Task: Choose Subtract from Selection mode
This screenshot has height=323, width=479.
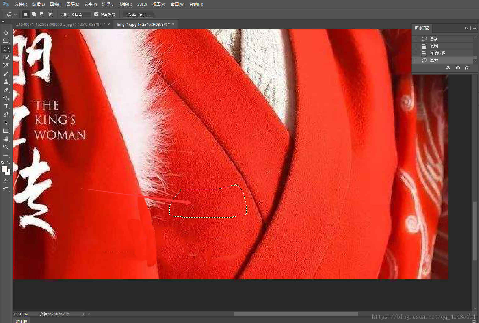Action: [42, 14]
